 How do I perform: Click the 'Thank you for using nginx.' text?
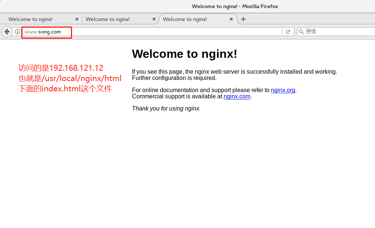coord(166,109)
